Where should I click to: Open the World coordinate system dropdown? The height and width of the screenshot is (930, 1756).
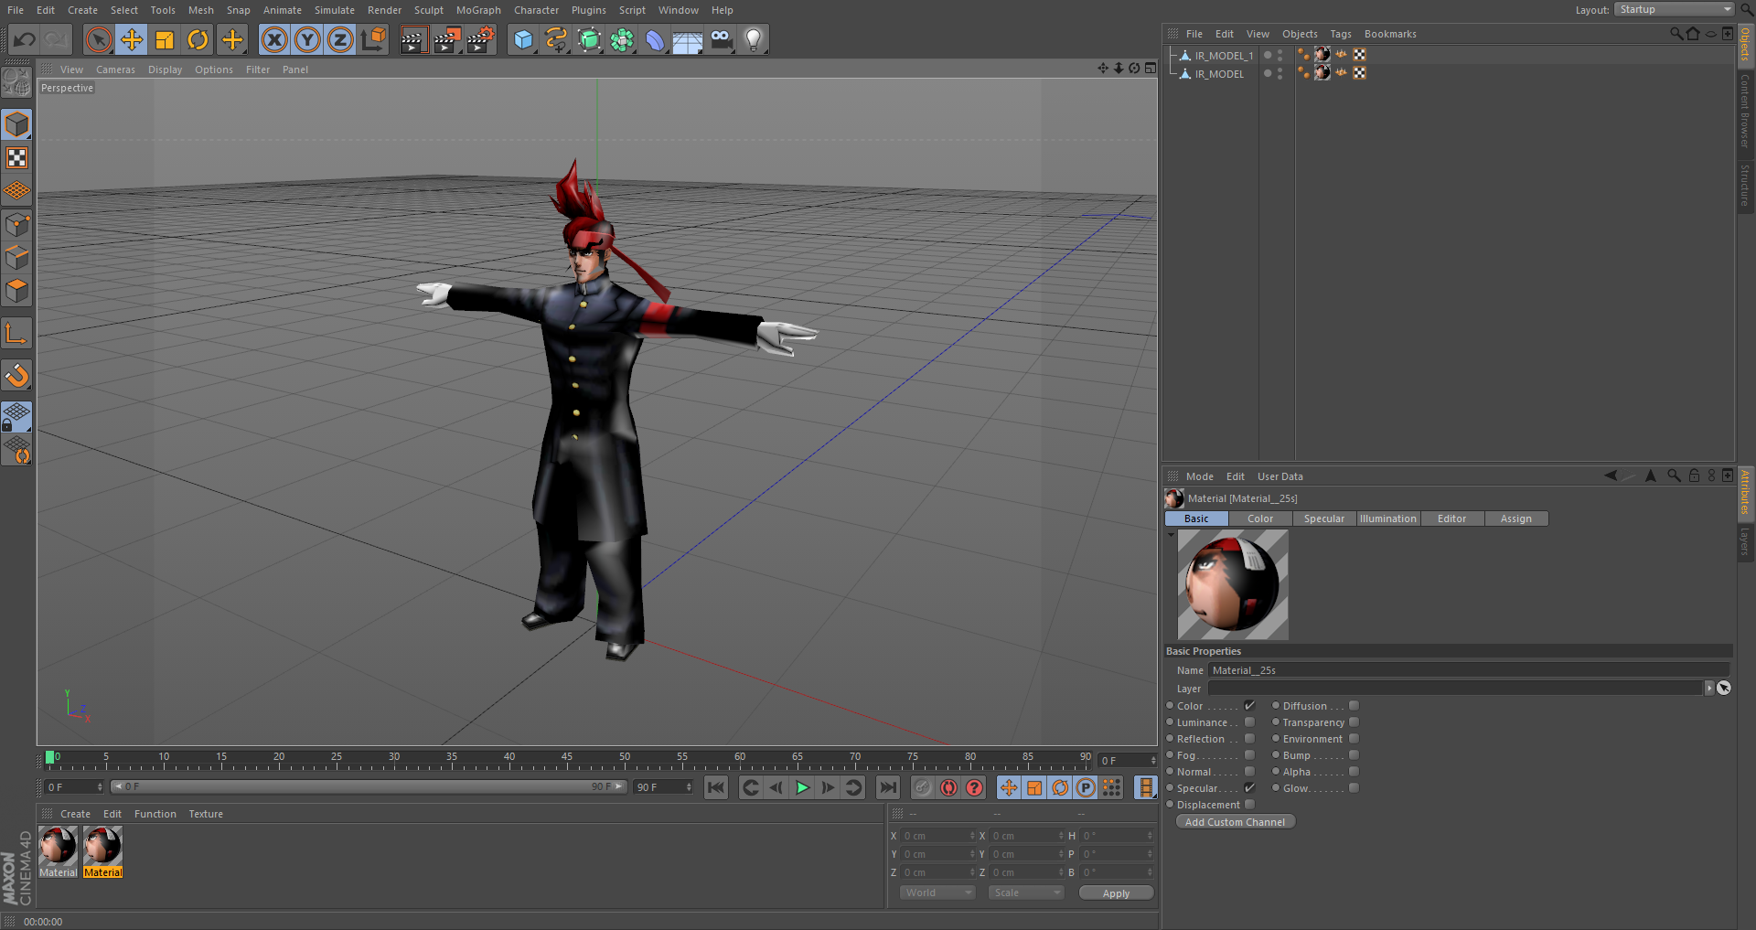click(937, 893)
